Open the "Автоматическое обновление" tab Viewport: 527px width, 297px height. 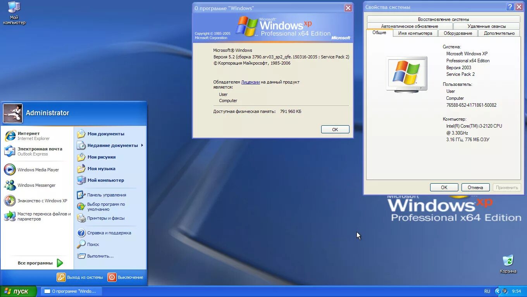point(409,26)
